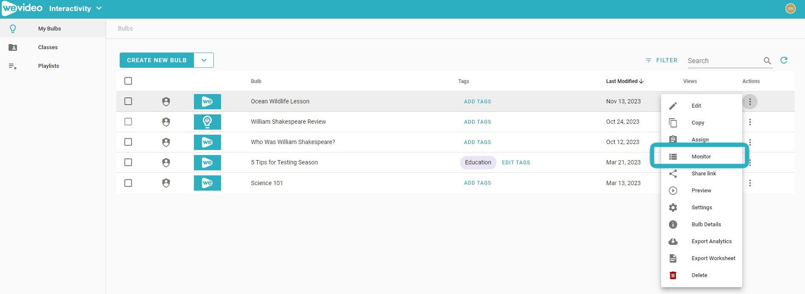Select the 5 Tips for Testing Season checkbox

click(128, 162)
